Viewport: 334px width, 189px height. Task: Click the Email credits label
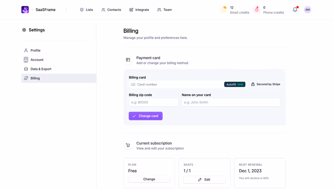(x=240, y=12)
